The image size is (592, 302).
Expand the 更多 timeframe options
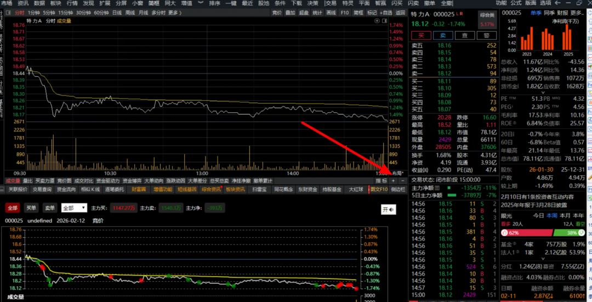click(174, 12)
